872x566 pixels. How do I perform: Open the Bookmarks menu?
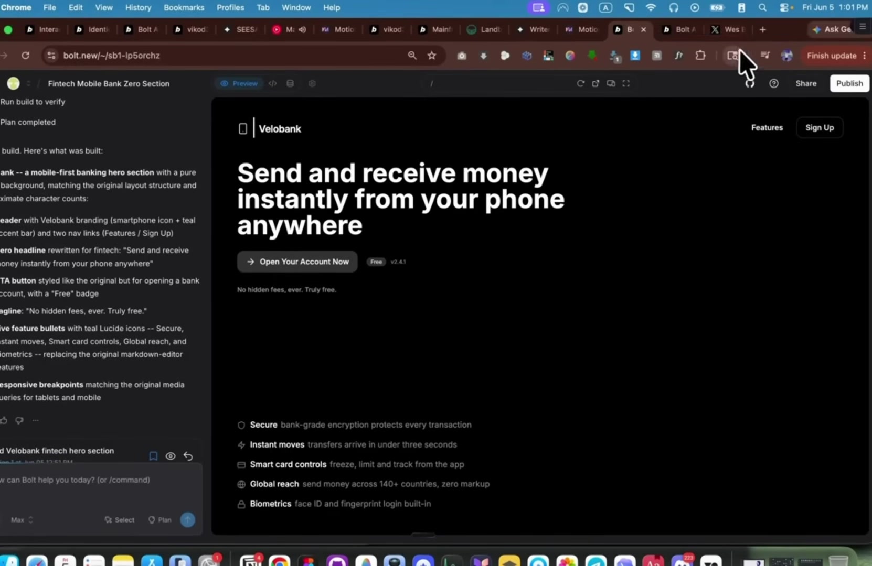(184, 7)
